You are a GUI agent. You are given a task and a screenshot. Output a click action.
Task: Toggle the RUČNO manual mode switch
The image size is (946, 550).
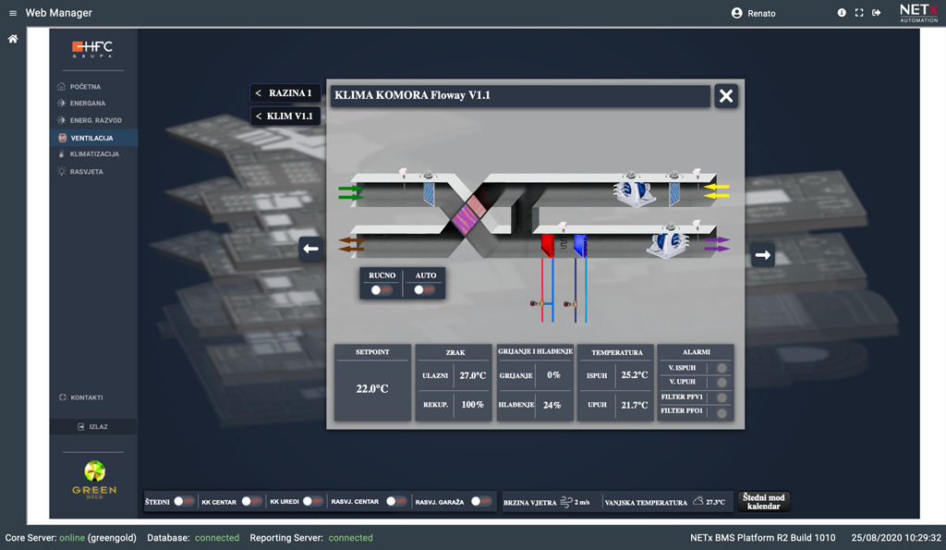pyautogui.click(x=381, y=290)
